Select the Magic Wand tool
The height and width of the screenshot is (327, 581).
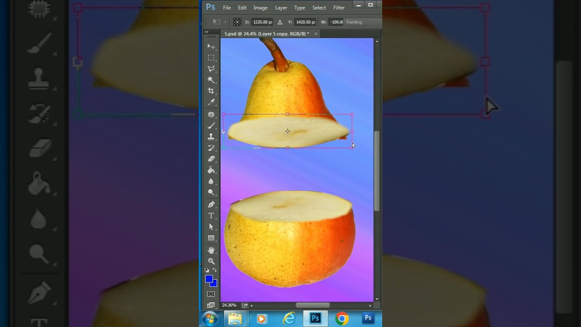(211, 79)
